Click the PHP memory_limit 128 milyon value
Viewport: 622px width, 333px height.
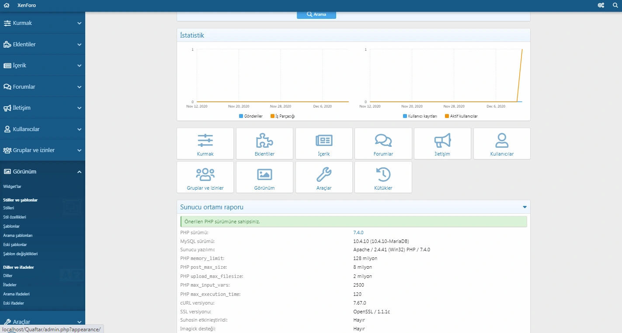365,259
